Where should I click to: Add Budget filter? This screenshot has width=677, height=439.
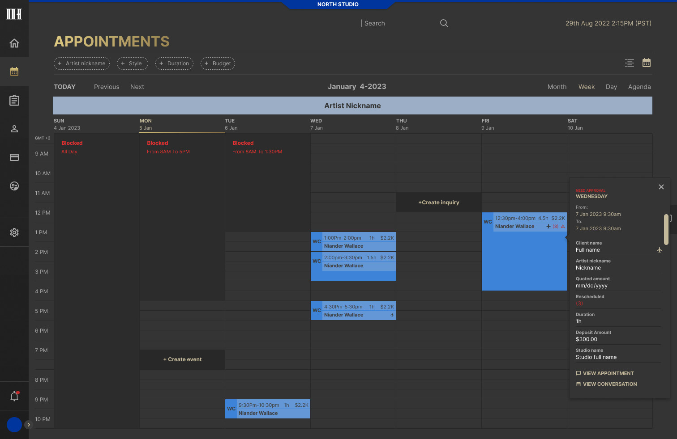point(218,63)
